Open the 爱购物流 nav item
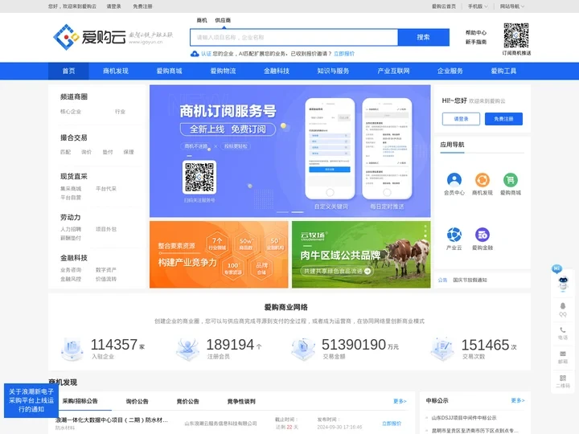This screenshot has width=579, height=434. coord(223,71)
